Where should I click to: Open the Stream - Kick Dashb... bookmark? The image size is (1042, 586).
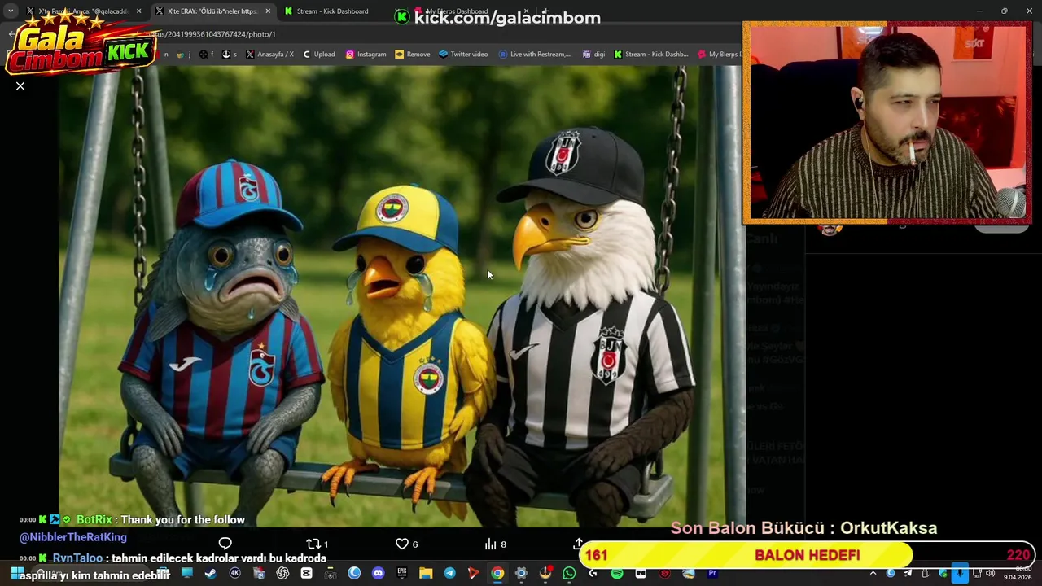pyautogui.click(x=651, y=55)
